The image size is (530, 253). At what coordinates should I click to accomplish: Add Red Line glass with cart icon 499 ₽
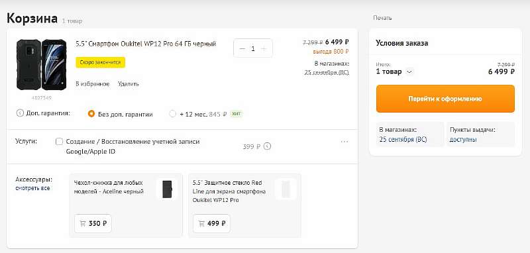coord(211,223)
